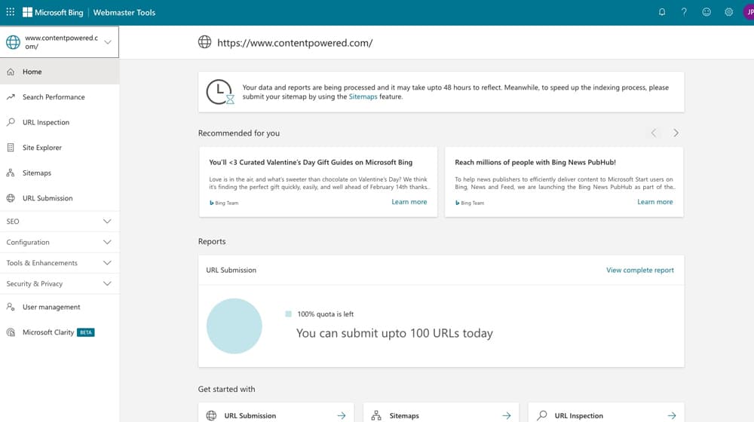Open URL Submission get-started card
The image size is (754, 422).
pyautogui.click(x=276, y=414)
